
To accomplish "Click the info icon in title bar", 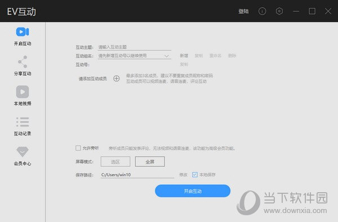I will point(262,11).
